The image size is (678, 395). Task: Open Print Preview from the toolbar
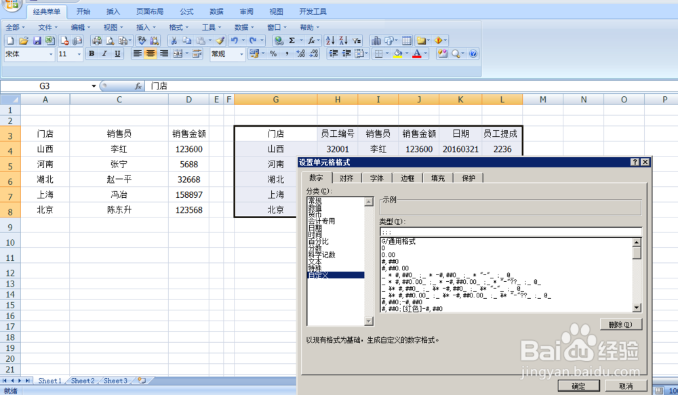click(x=111, y=41)
